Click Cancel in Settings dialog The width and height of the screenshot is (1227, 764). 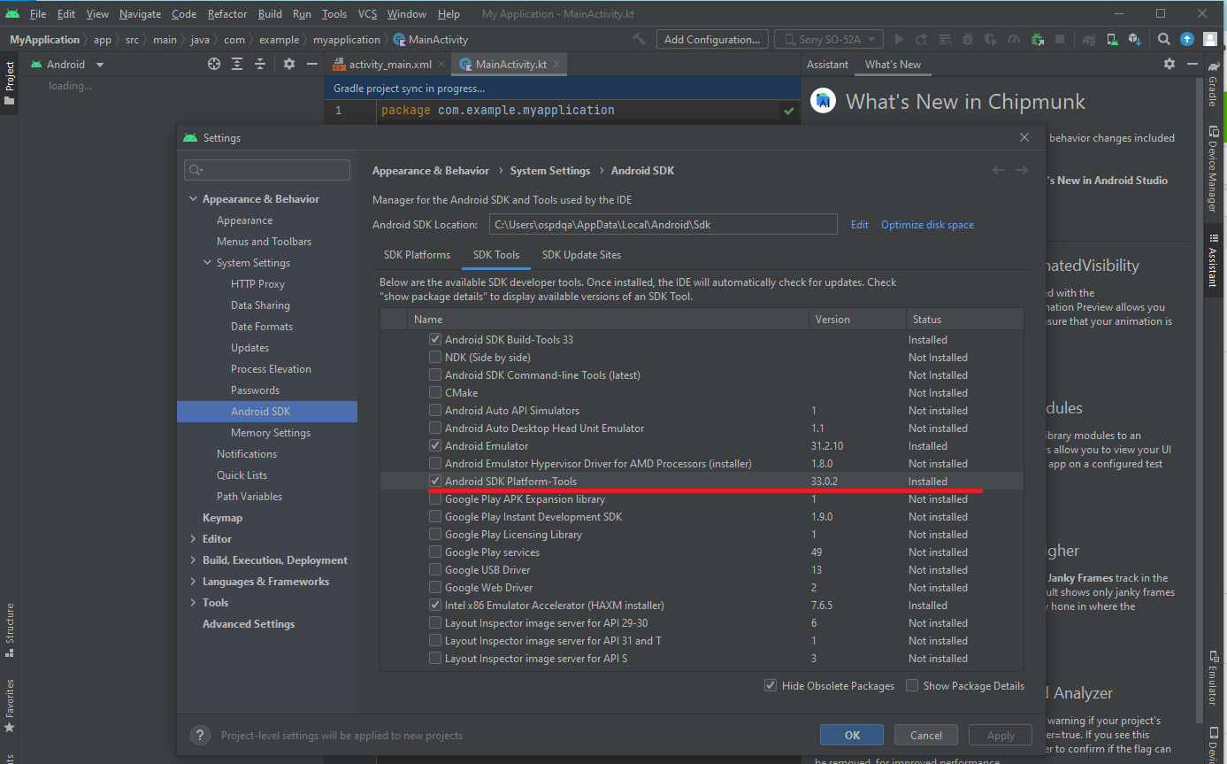click(925, 735)
